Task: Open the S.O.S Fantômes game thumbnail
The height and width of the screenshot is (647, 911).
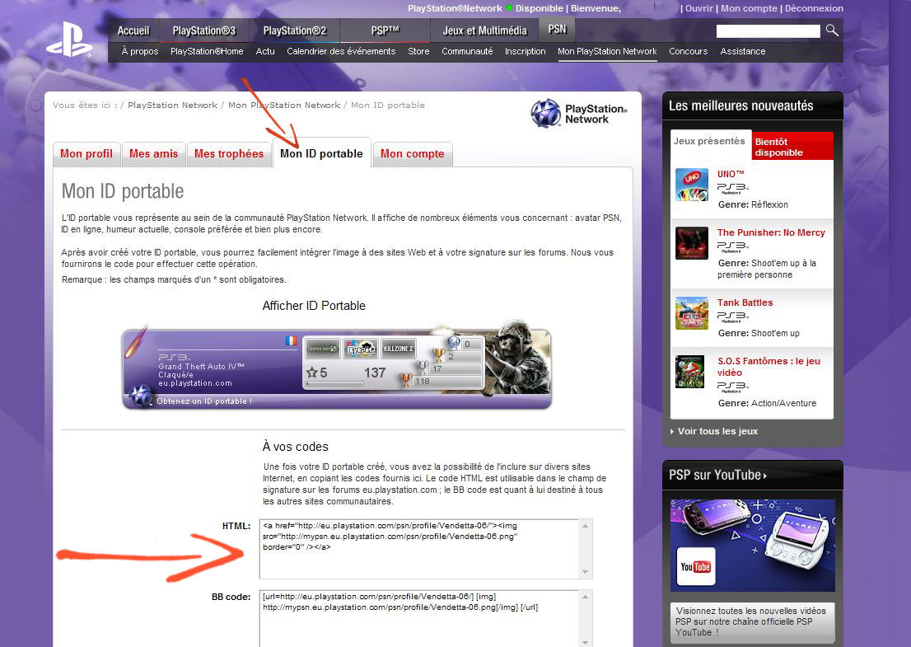Action: pyautogui.click(x=689, y=372)
